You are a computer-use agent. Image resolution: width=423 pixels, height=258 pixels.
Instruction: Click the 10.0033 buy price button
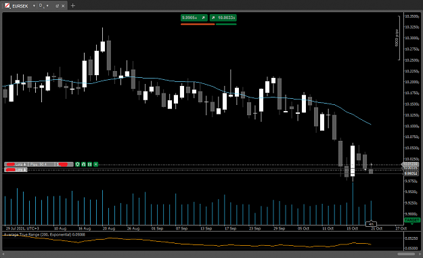coord(223,18)
